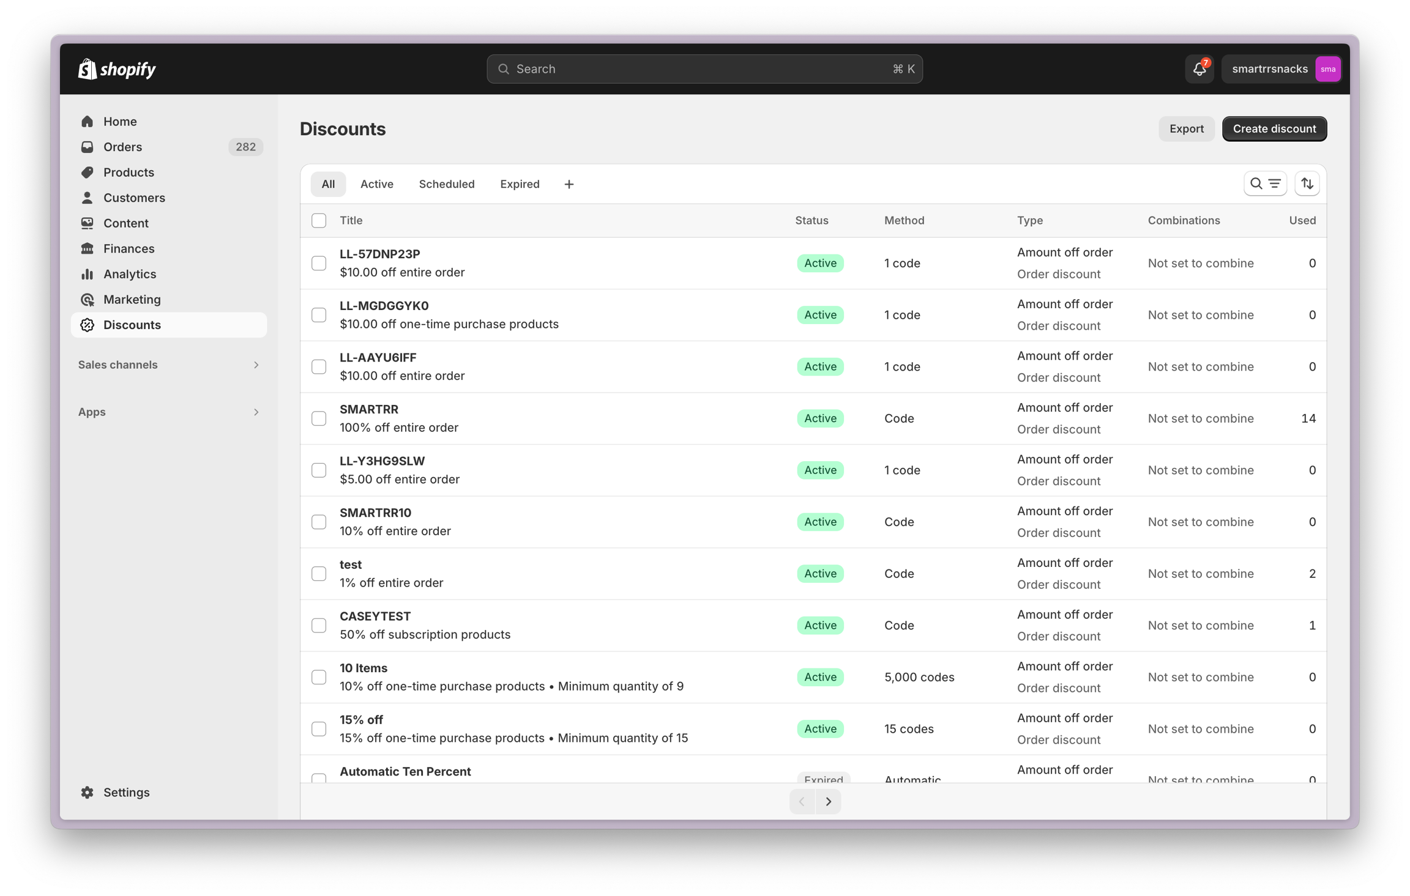Viewport: 1410px width, 896px height.
Task: Check the SMARTRR discount row
Action: pos(319,418)
